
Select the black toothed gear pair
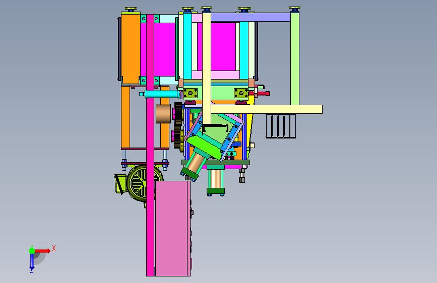click(x=178, y=125)
